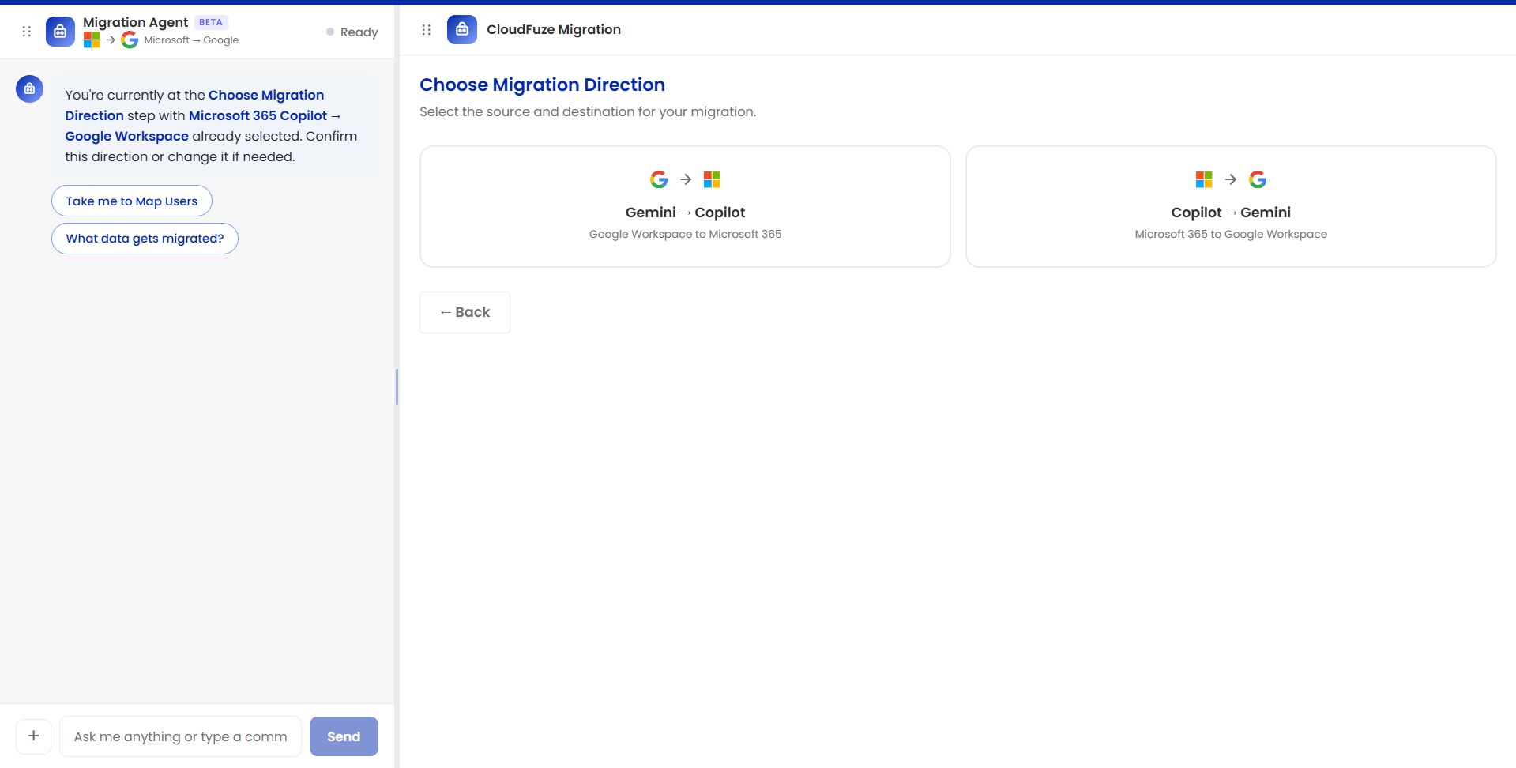Click the Choose Migration Direction heading
The image size is (1516, 768).
542,85
